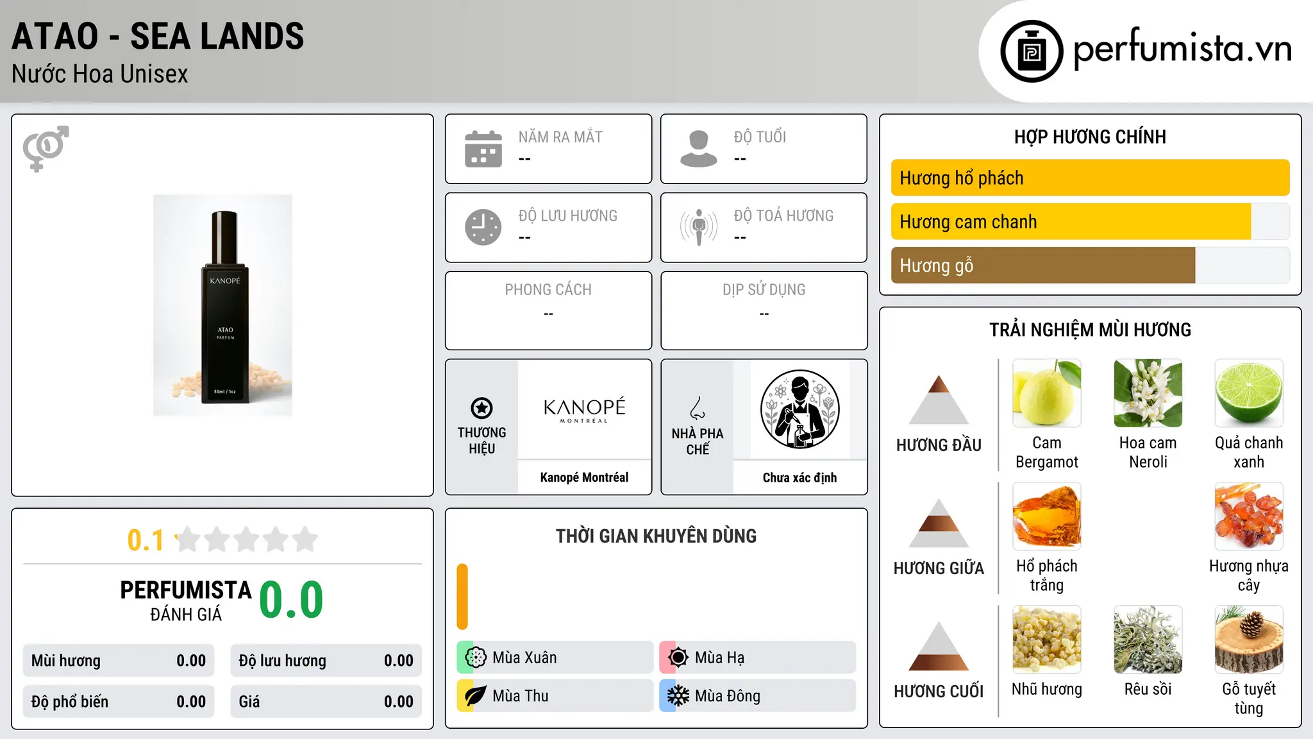Click the nose icon above Nhà pha chế
The image size is (1313, 739).
pyautogui.click(x=698, y=408)
